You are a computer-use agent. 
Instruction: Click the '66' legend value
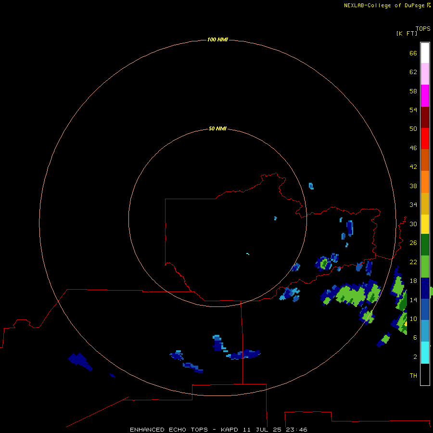[413, 53]
